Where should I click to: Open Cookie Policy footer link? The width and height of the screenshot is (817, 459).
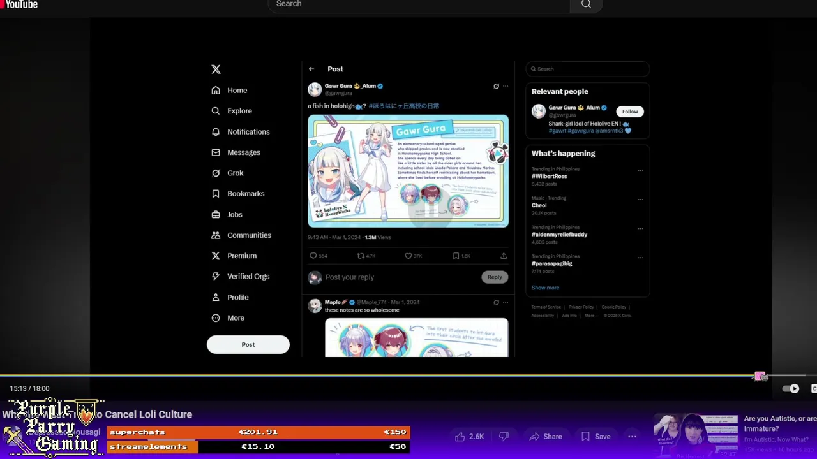tap(614, 307)
